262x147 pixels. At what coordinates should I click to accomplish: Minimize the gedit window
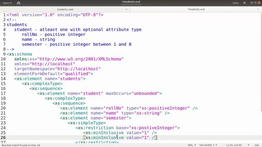click(252, 3)
